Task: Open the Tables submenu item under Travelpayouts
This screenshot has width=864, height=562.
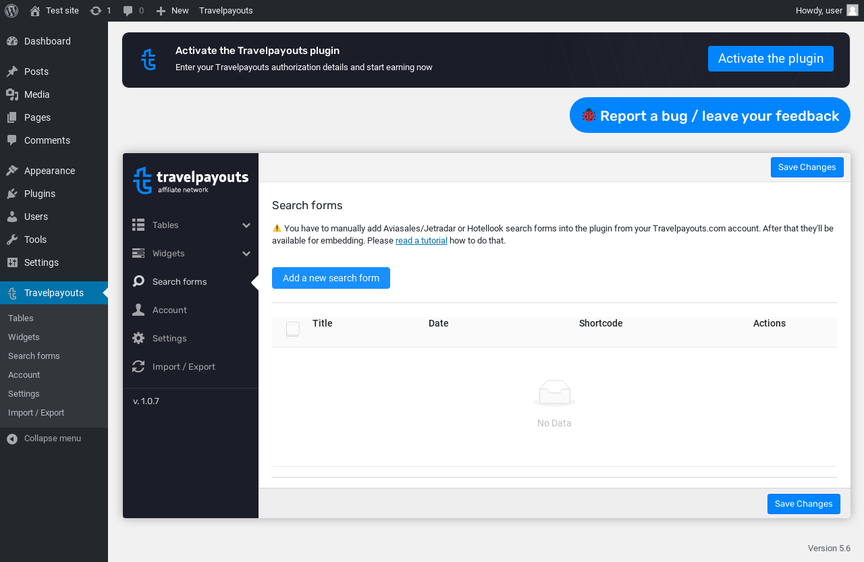Action: click(x=21, y=318)
